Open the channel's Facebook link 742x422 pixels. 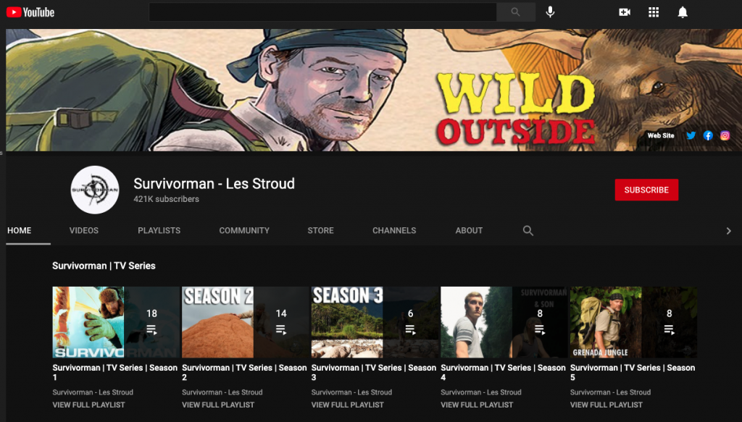(x=708, y=135)
